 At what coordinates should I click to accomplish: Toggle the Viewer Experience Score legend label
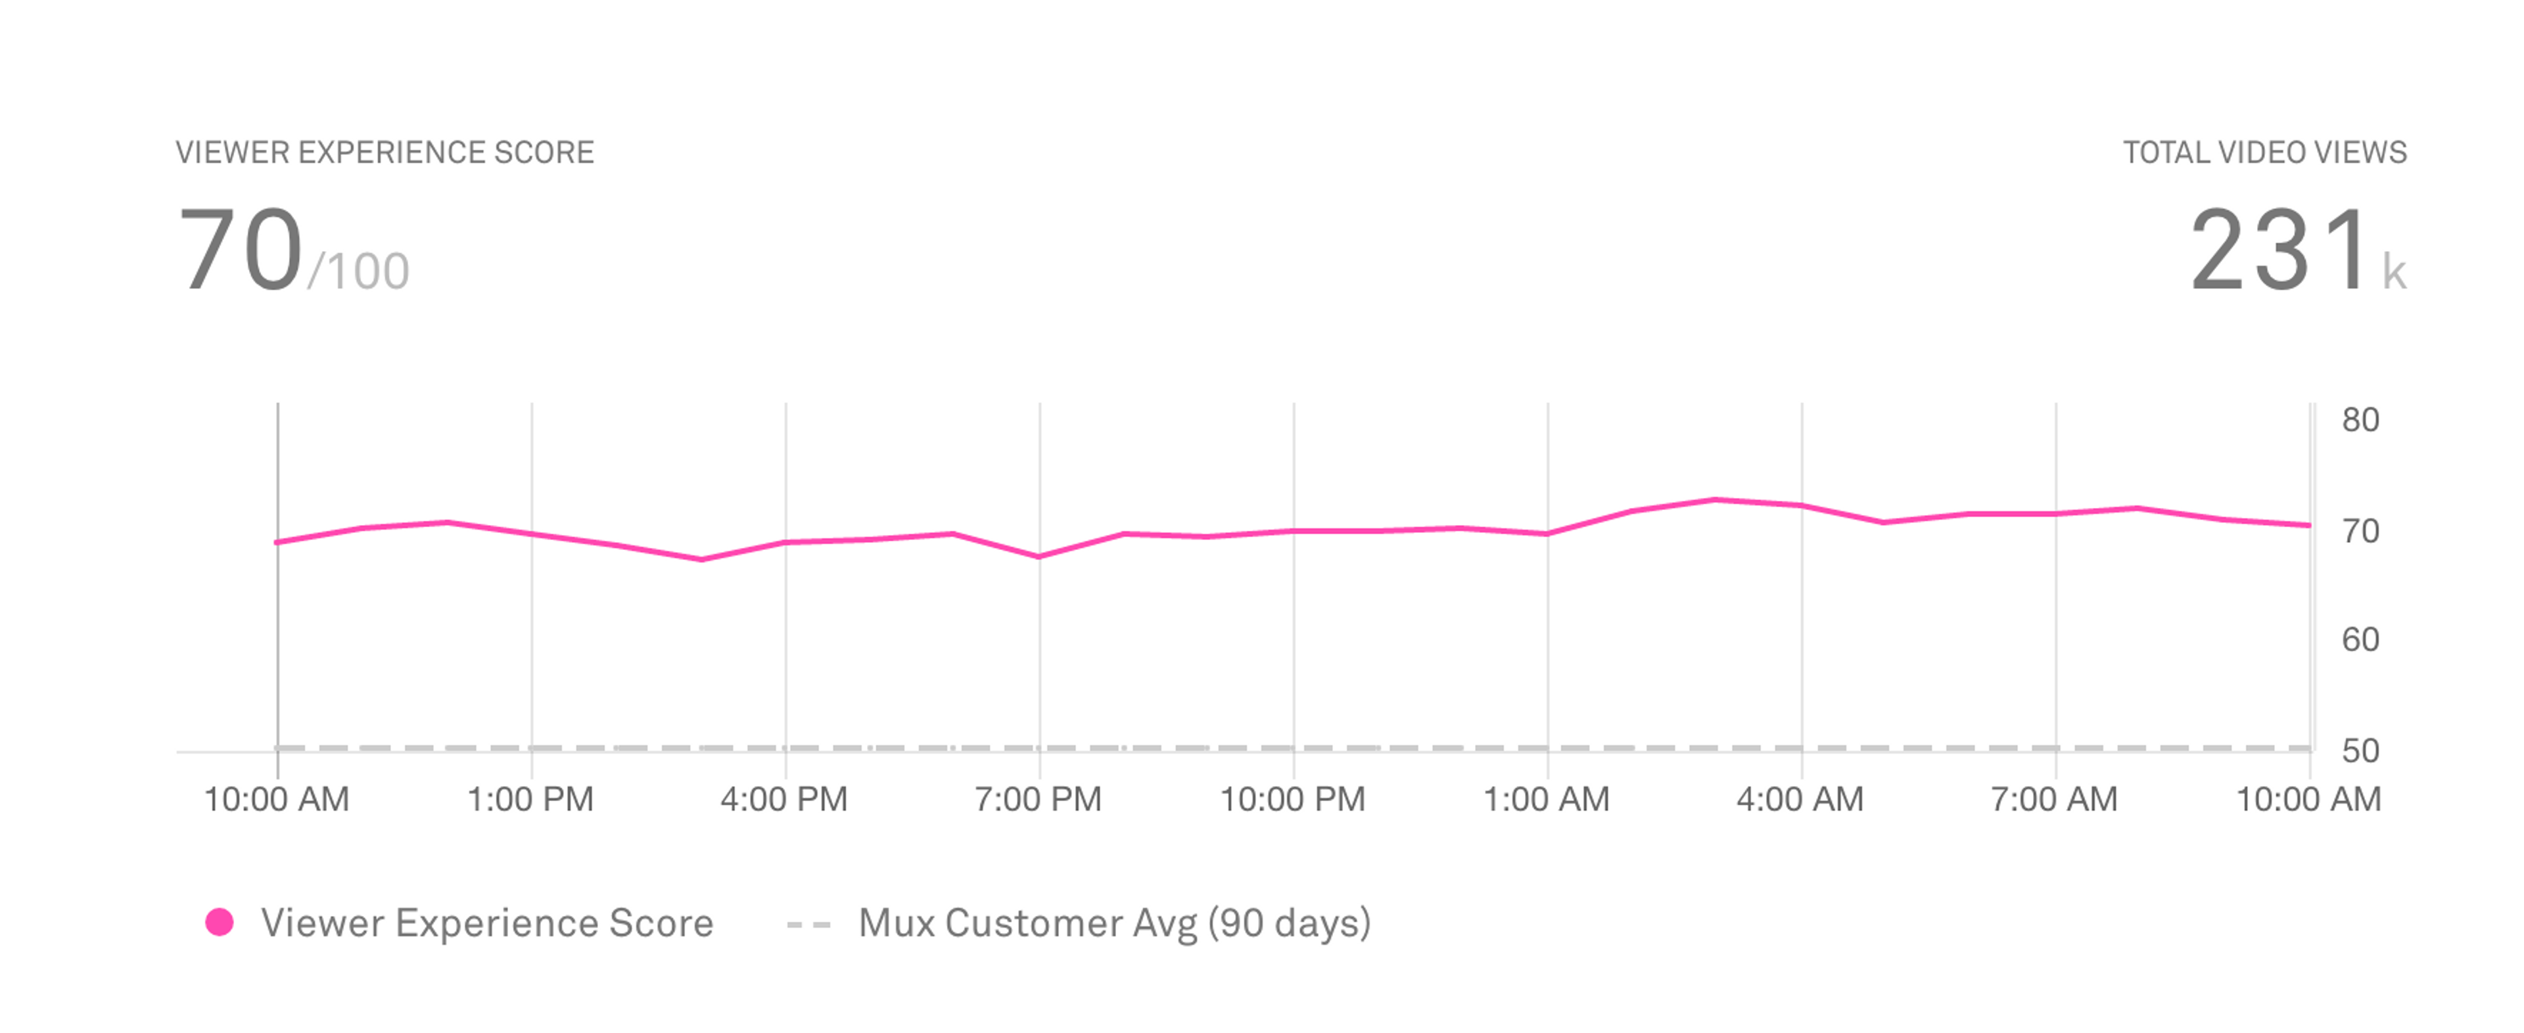click(487, 923)
